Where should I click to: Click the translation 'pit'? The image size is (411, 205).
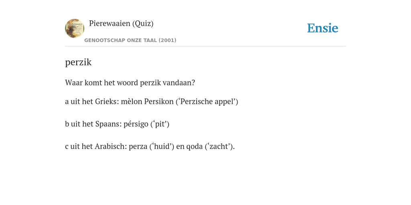pos(160,124)
